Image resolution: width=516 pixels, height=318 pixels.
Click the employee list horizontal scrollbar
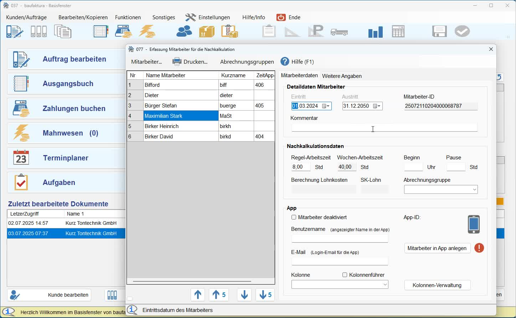[192, 281]
